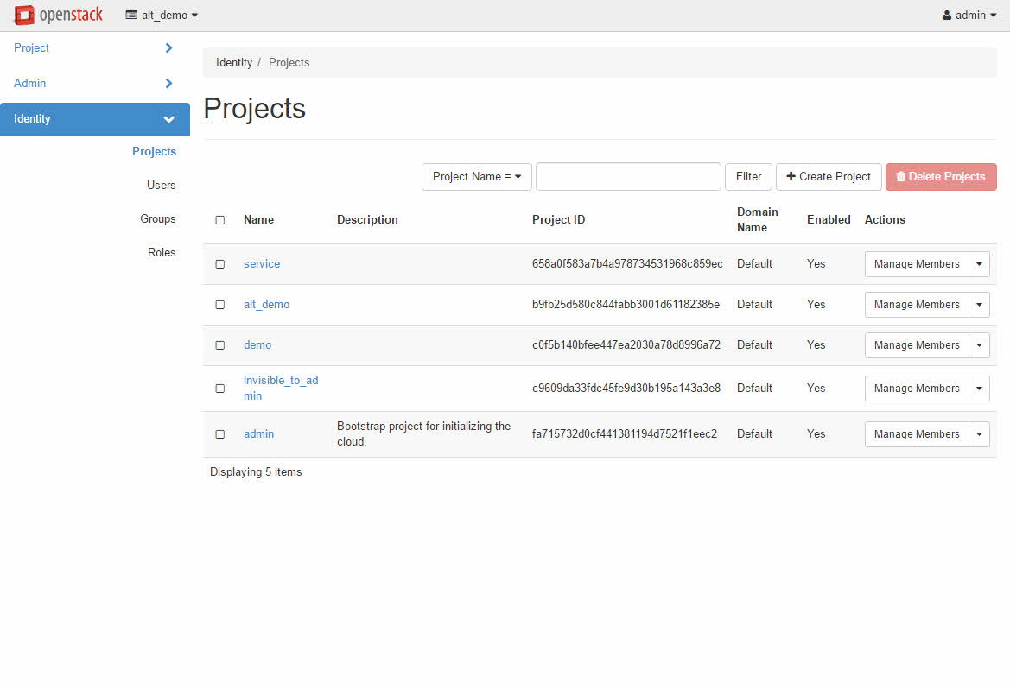Check the demo project checkbox
This screenshot has width=1010, height=689.
click(x=220, y=345)
